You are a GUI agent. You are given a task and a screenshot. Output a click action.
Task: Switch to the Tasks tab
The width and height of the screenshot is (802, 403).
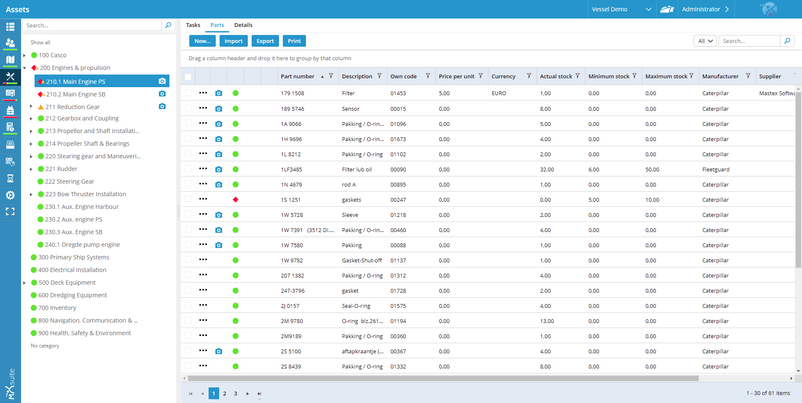[x=193, y=25]
